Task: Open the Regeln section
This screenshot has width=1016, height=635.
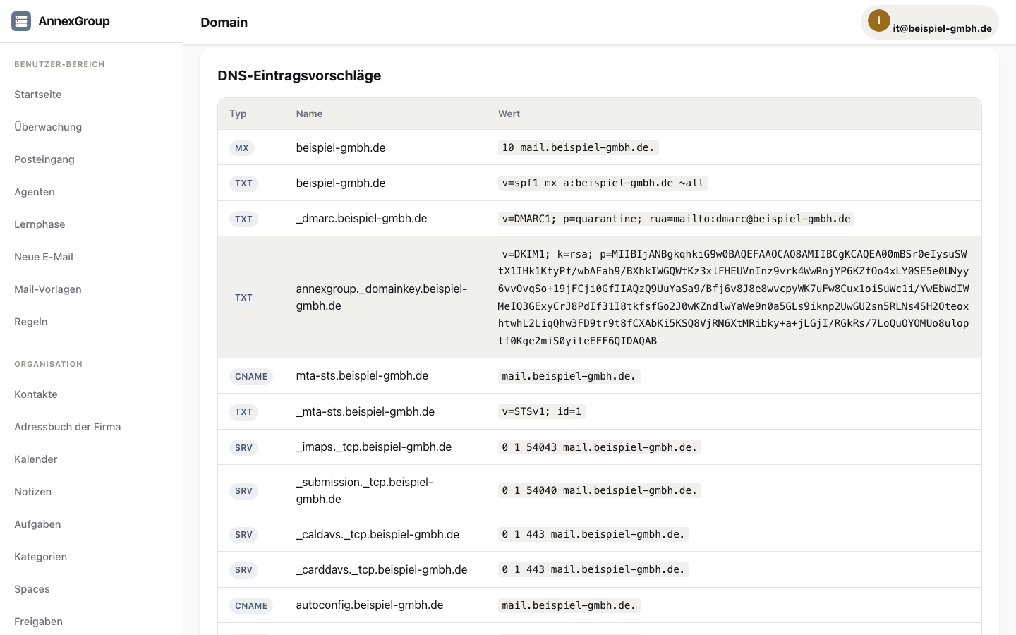Action: (31, 322)
